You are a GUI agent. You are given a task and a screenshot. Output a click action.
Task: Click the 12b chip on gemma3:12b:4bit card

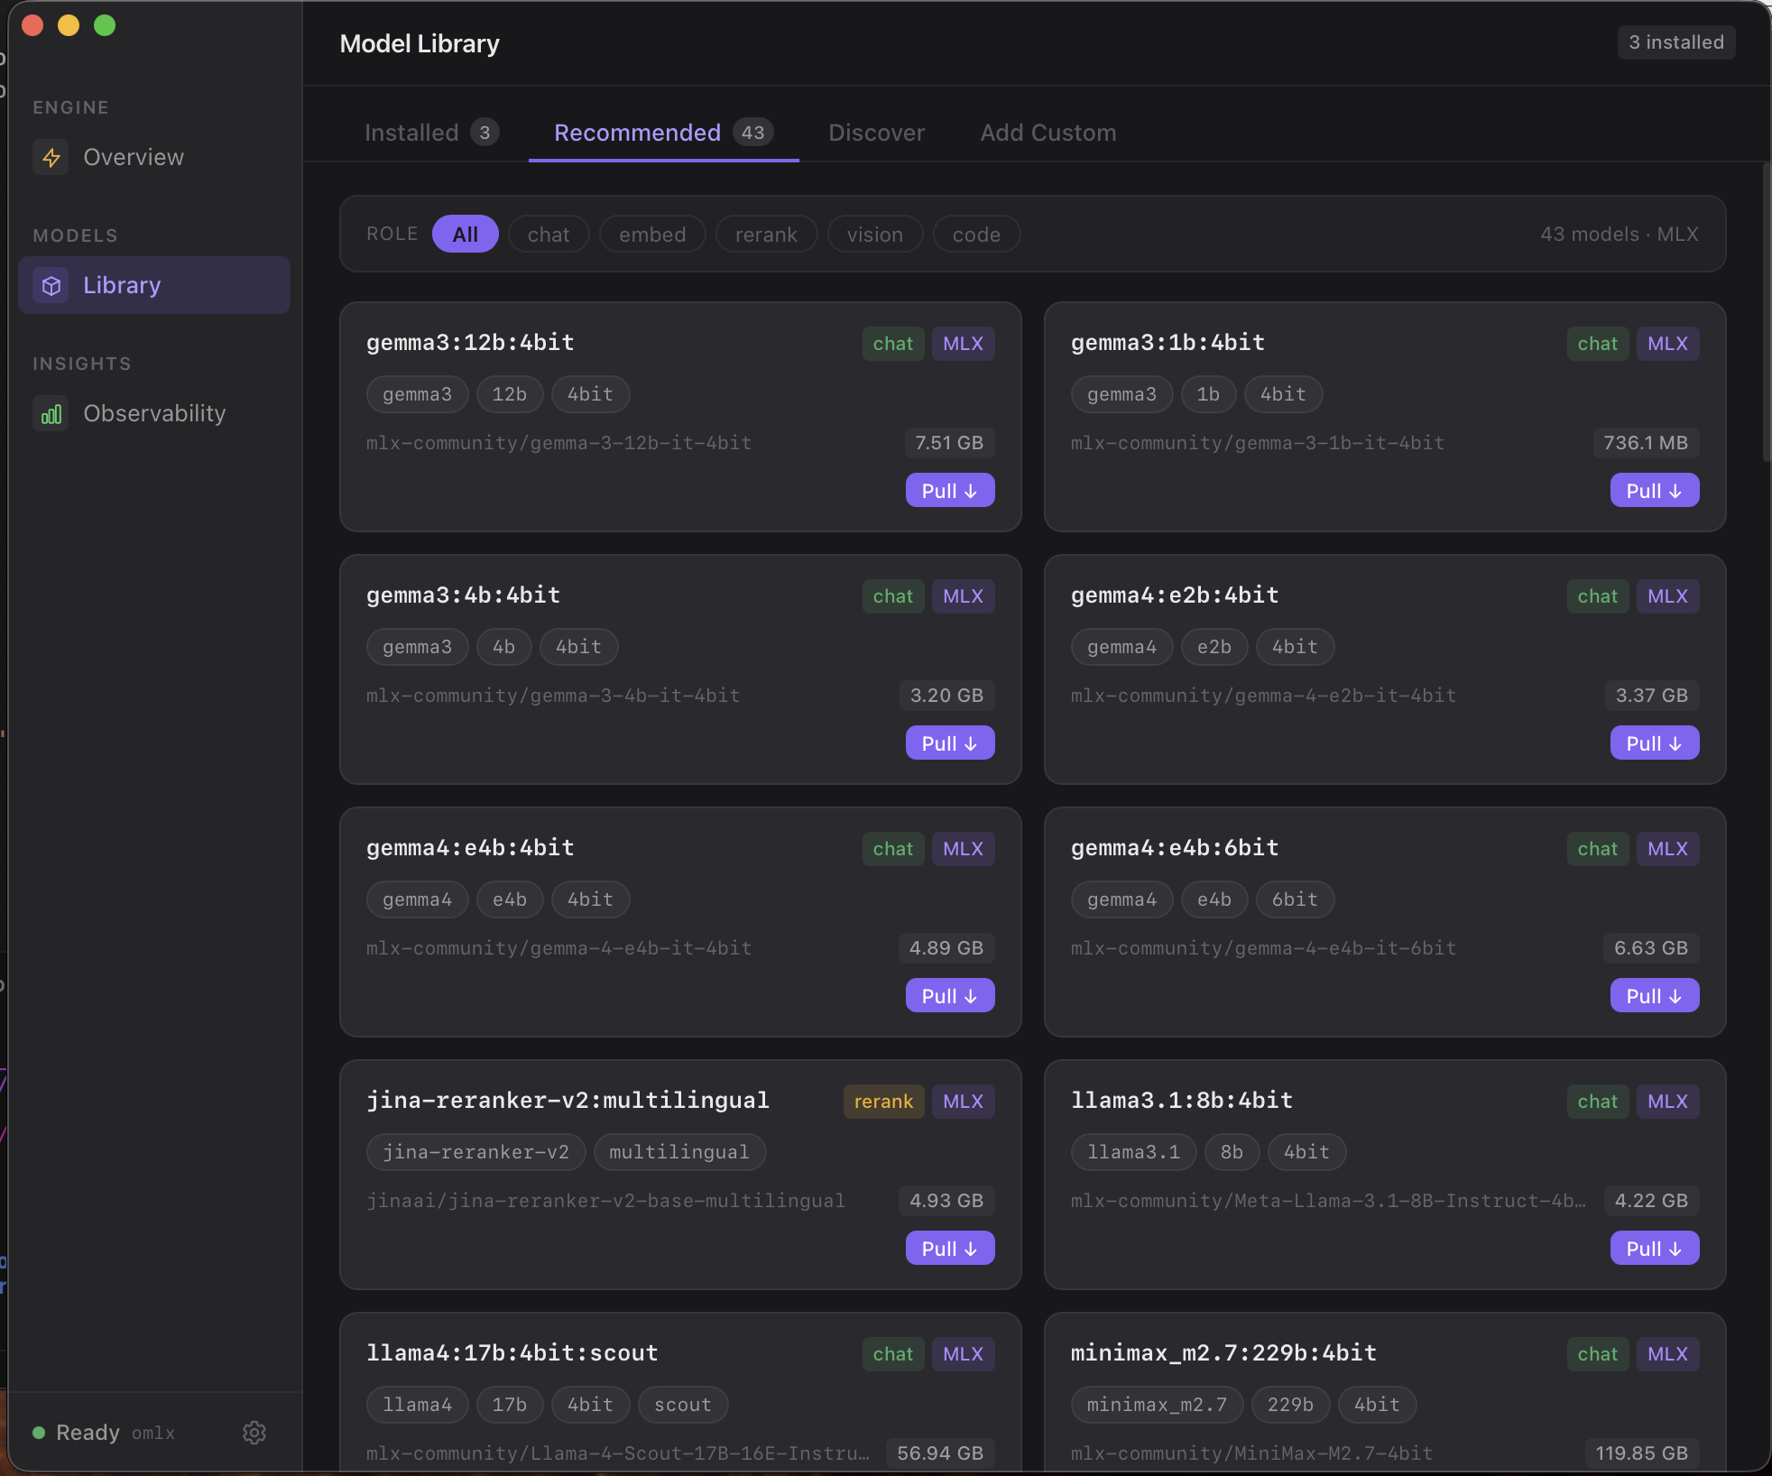point(510,394)
